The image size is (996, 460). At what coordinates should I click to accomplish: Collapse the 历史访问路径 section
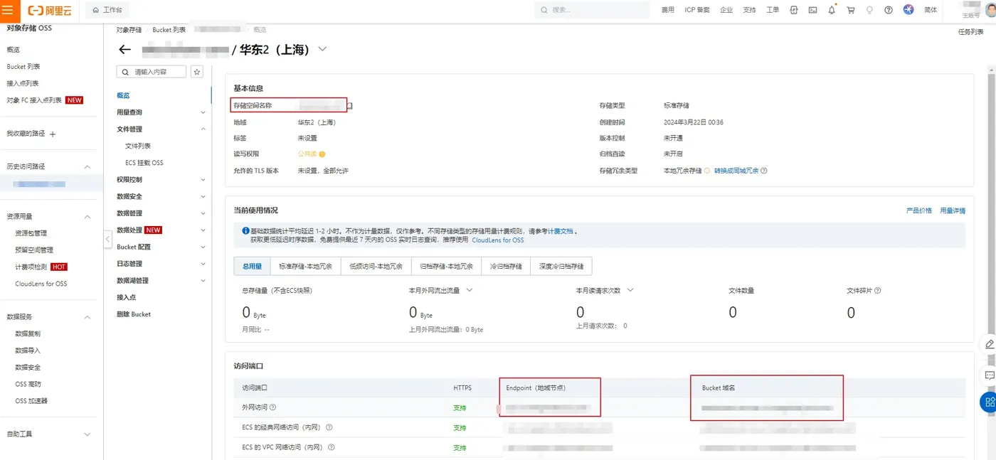click(x=88, y=167)
